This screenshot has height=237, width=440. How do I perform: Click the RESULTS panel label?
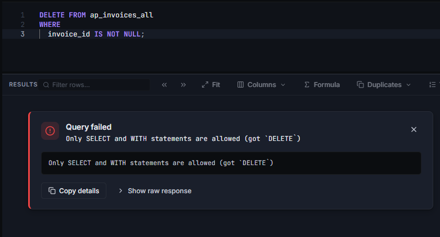tap(23, 85)
